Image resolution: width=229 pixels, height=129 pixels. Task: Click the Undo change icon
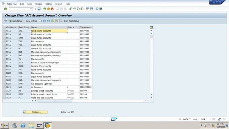coord(48,21)
